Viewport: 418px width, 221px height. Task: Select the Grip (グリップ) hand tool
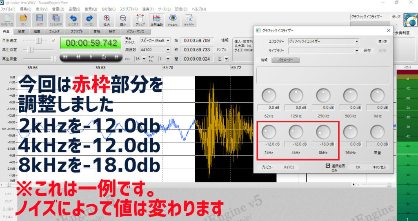140,20
